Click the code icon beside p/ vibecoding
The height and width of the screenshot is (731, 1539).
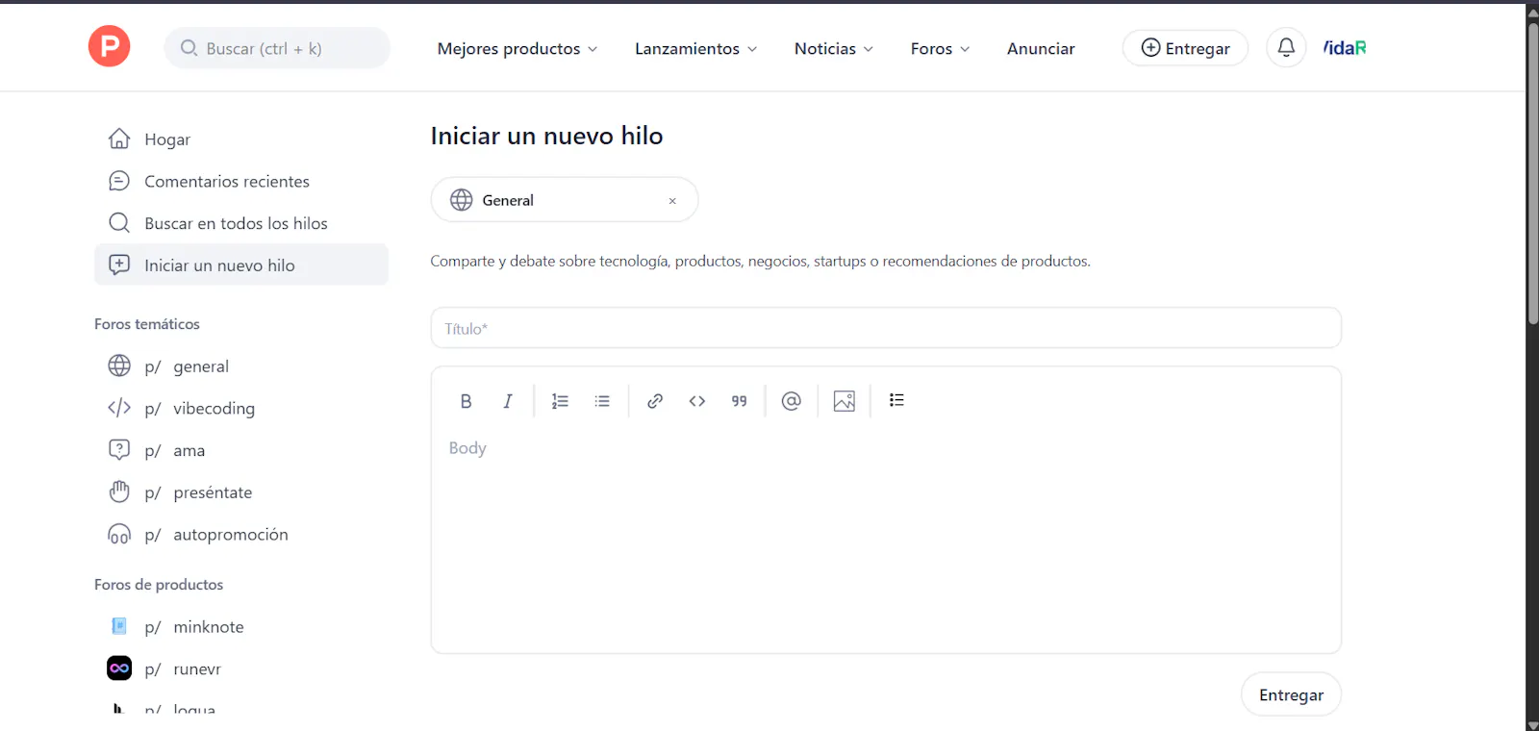tap(119, 408)
